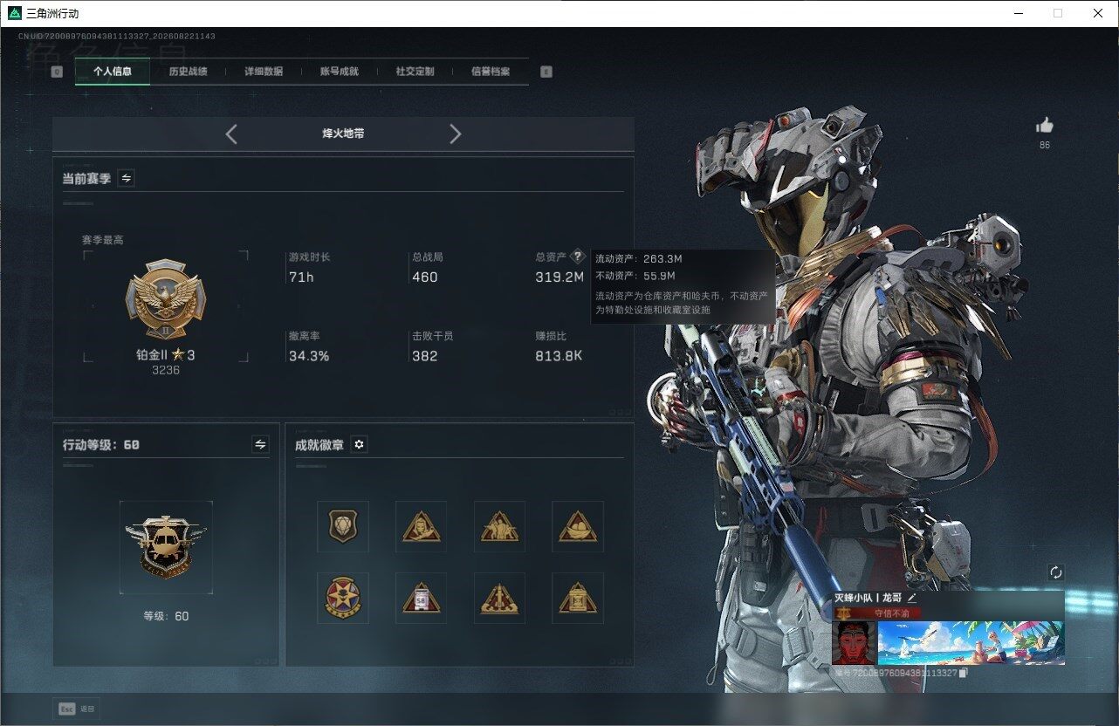
Task: Click the level 60 helicopter emblem
Action: click(166, 547)
